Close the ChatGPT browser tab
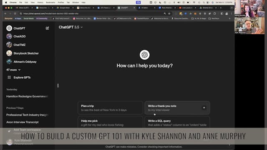This screenshot has height=150, width=267. pos(134,8)
